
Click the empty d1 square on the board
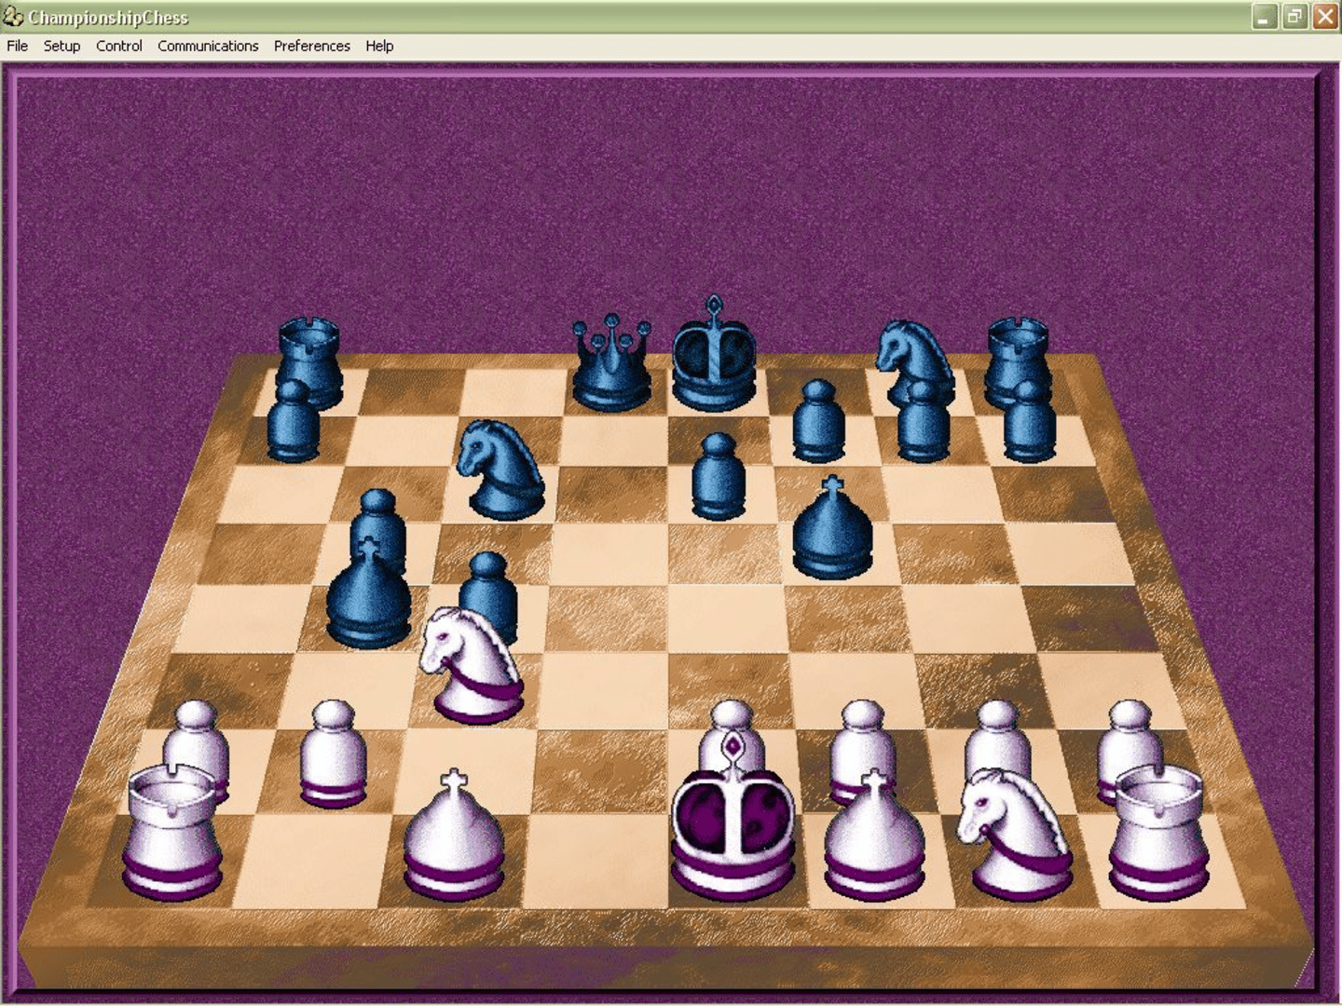tap(596, 862)
